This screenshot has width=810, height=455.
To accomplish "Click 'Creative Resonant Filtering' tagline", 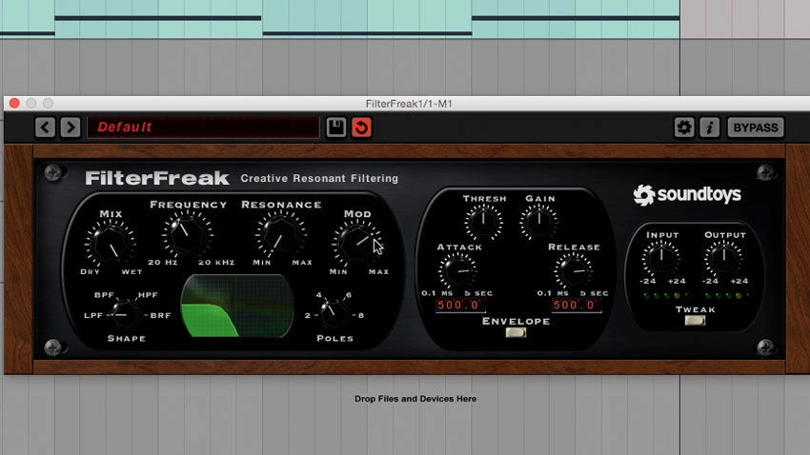I will pos(319,179).
